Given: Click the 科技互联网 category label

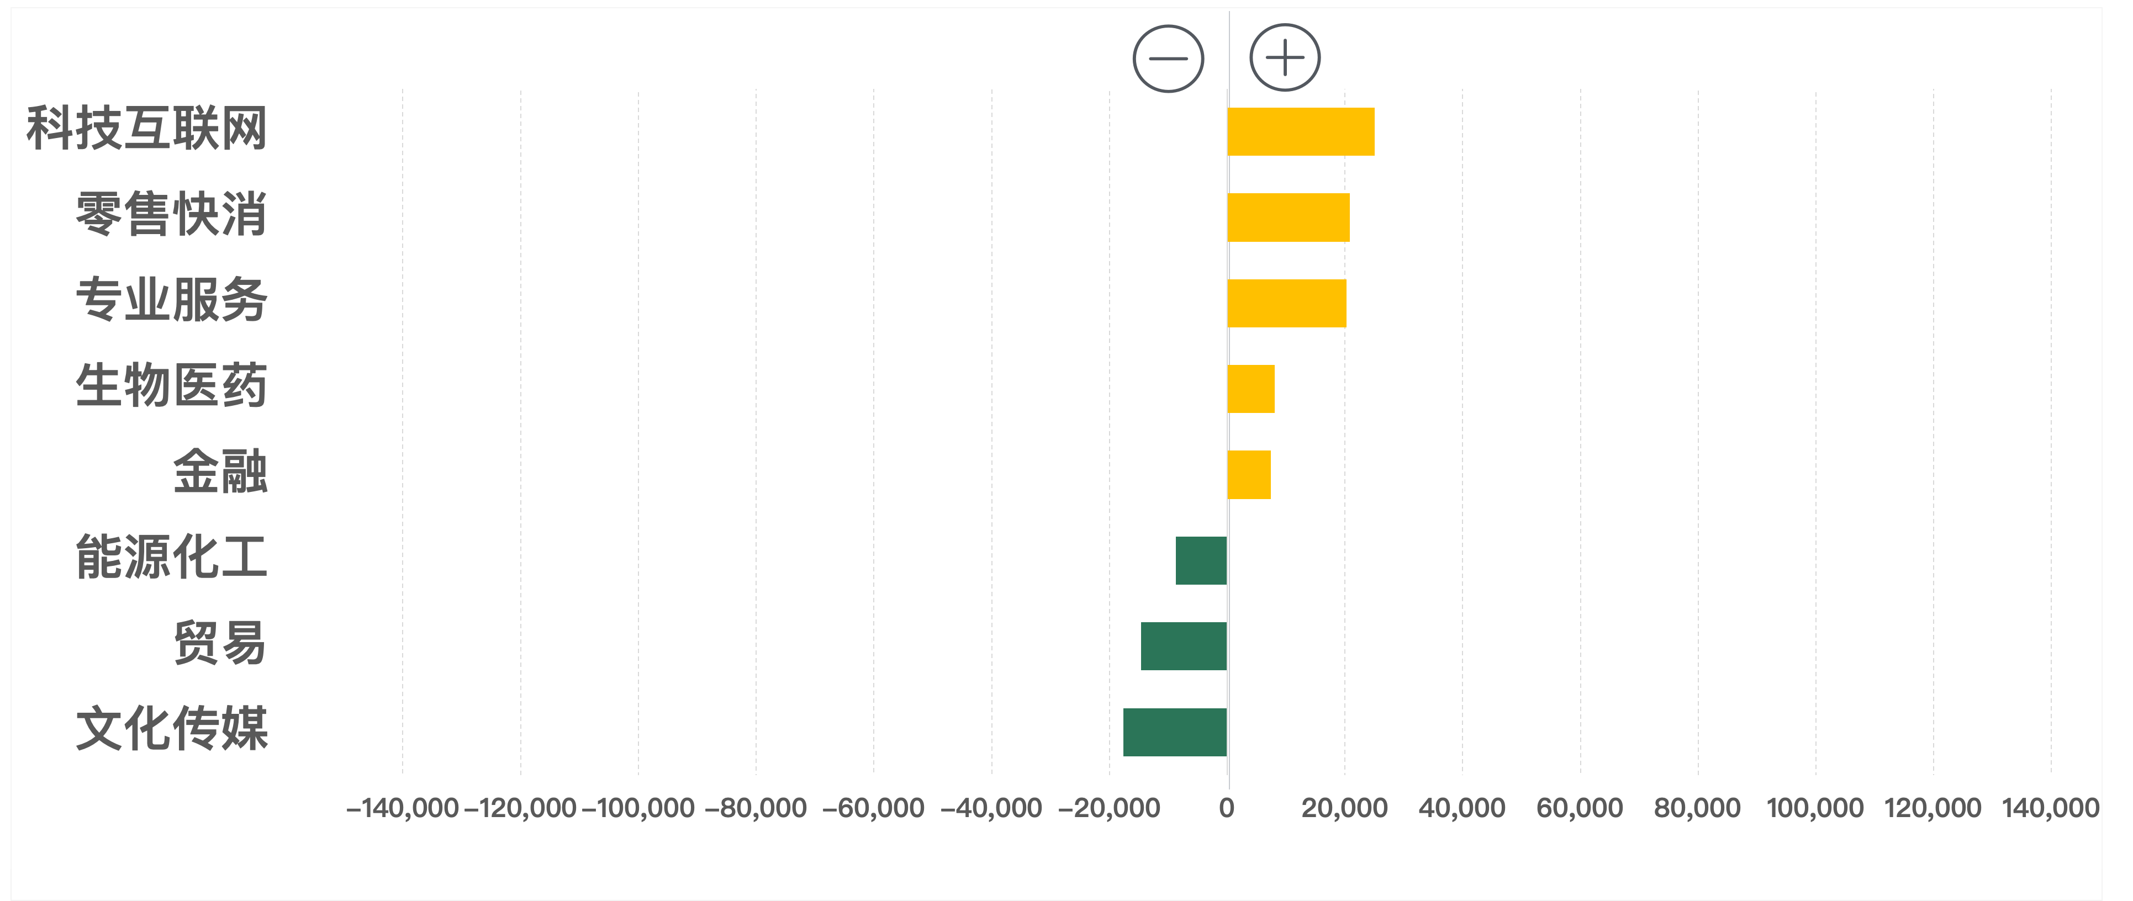Looking at the screenshot, I should coord(146,129).
